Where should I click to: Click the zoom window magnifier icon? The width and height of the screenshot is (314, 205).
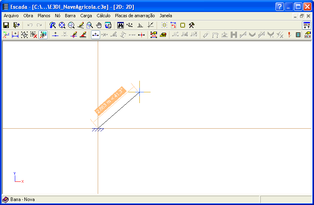pyautogui.click(x=90, y=25)
